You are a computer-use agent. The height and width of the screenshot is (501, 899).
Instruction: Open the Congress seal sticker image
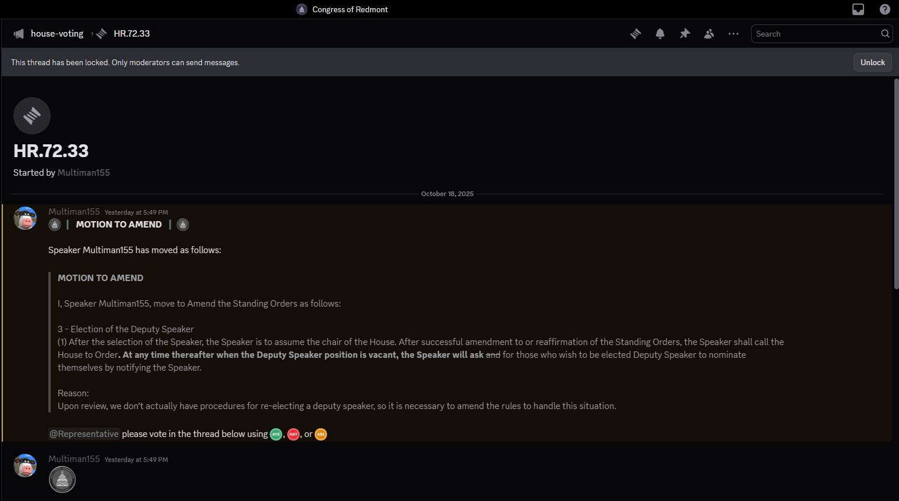pyautogui.click(x=62, y=480)
